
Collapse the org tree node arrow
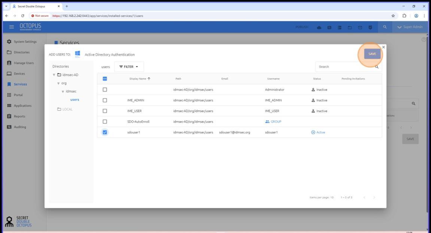pyautogui.click(x=58, y=83)
